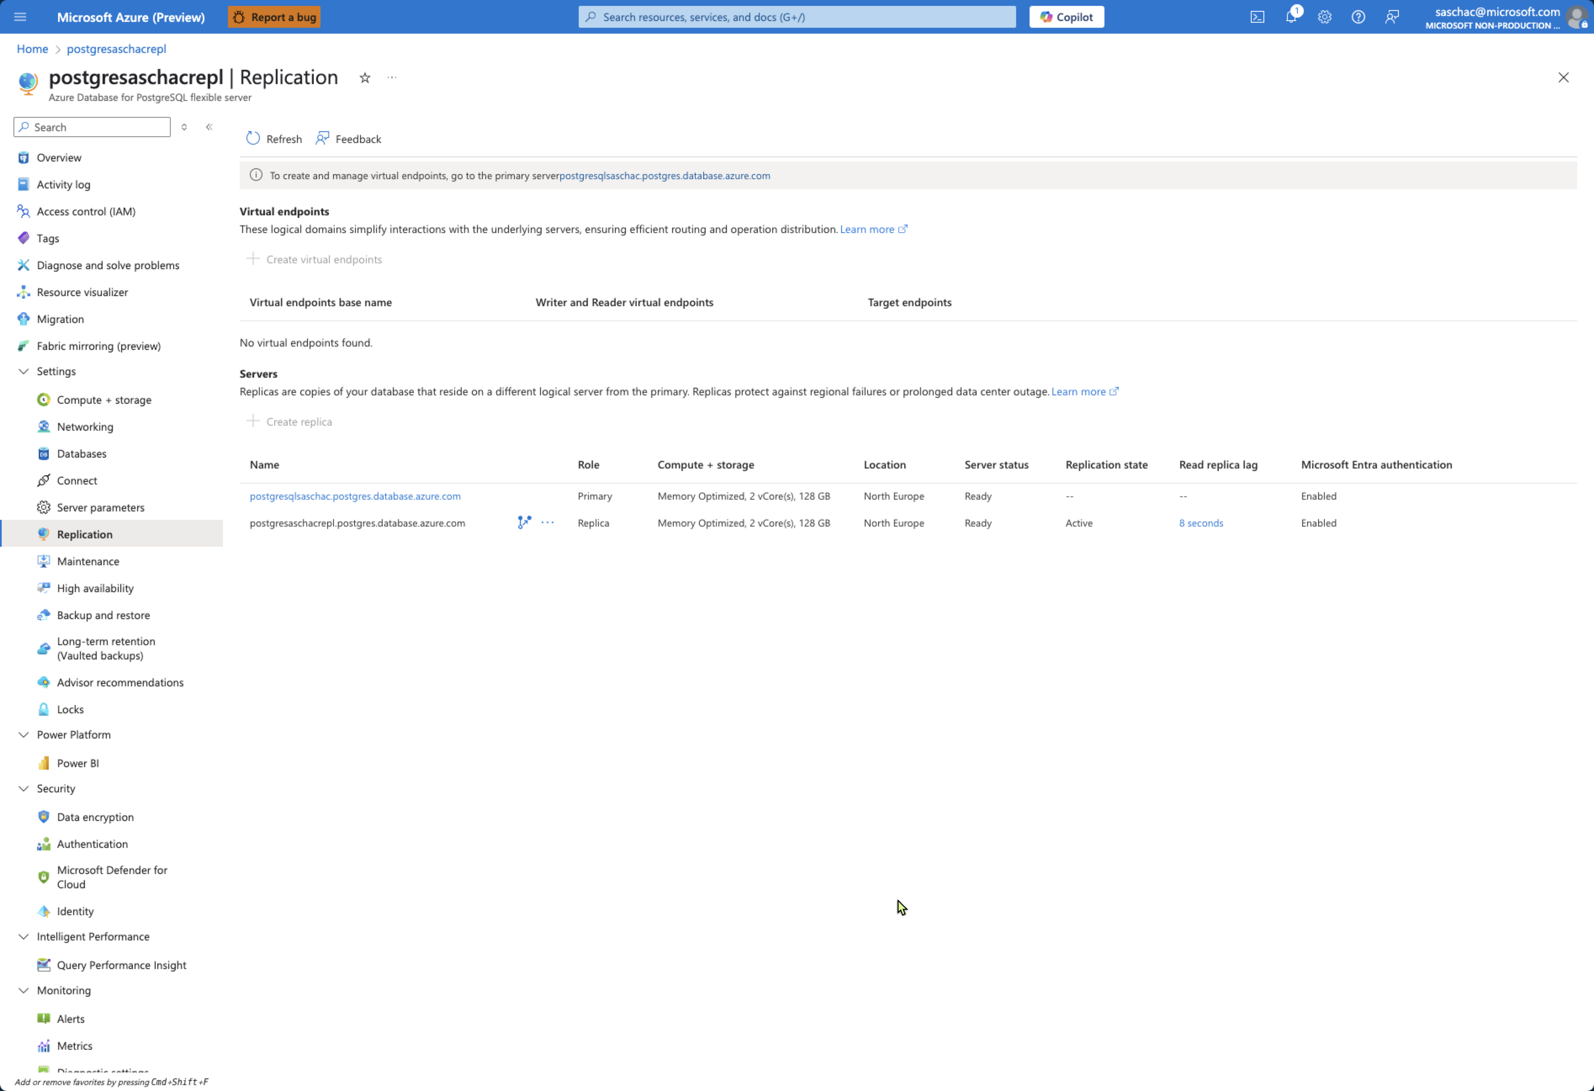Collapse the Power Platform section
Screen dimensions: 1594x1091
tap(23, 734)
